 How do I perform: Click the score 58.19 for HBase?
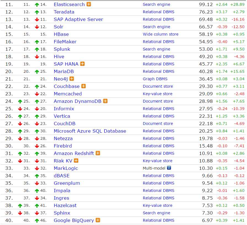point(206,34)
